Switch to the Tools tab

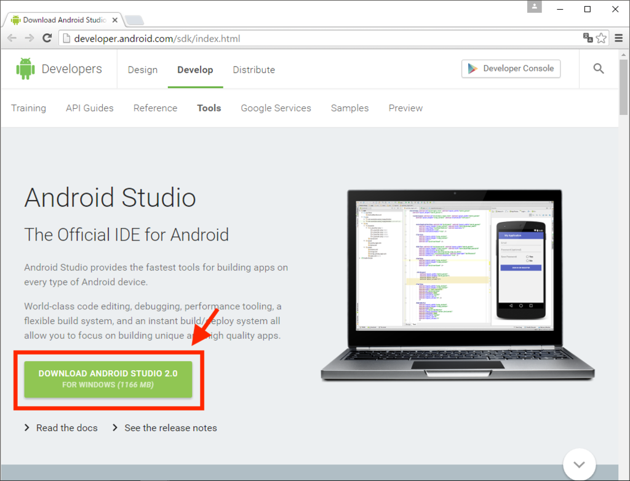pos(209,108)
